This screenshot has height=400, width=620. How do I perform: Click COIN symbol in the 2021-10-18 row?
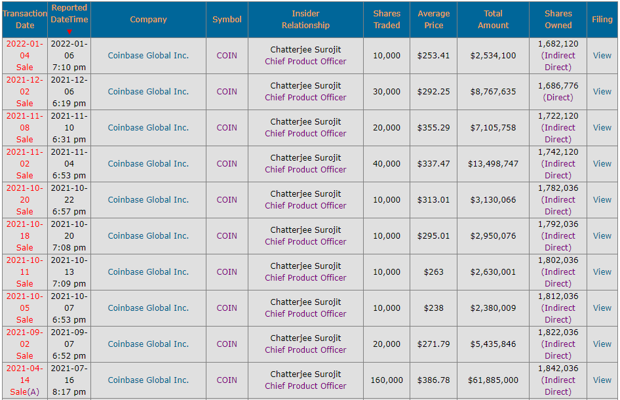click(x=227, y=236)
